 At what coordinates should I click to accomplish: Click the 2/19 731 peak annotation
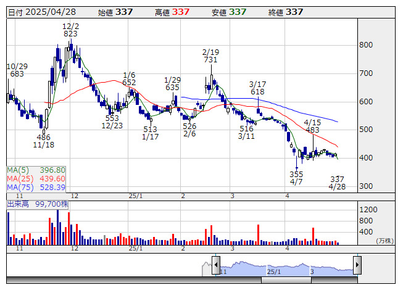tap(210, 56)
